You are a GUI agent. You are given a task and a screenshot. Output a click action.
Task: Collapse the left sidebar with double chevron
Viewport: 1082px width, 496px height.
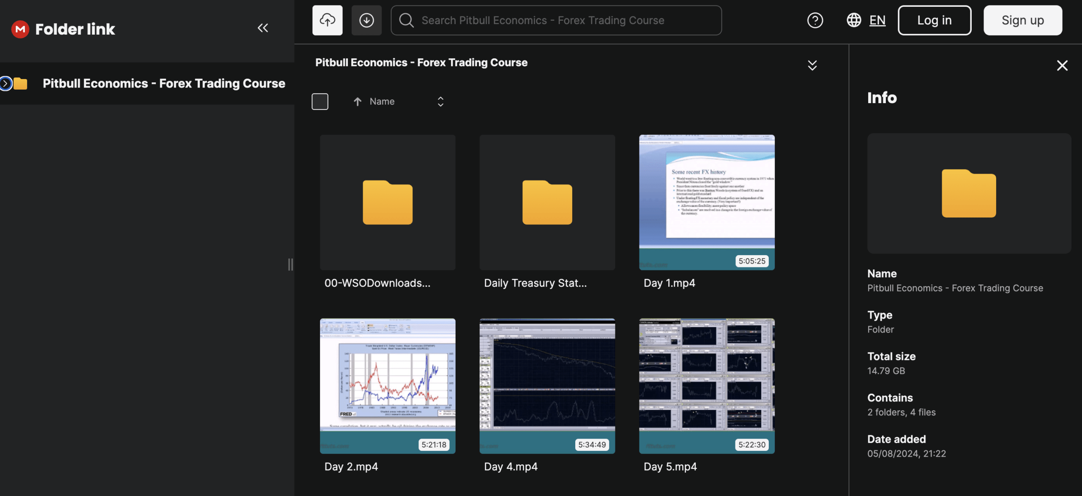pyautogui.click(x=262, y=28)
